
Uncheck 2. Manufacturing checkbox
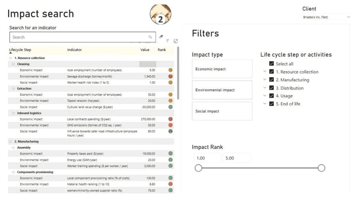click(x=271, y=80)
